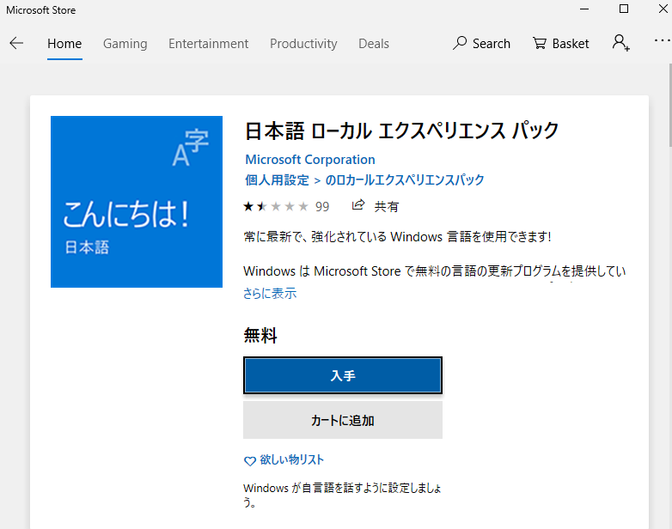Screen dimensions: 672x529
Task: Open the more options ellipsis menu
Action: [x=663, y=40]
